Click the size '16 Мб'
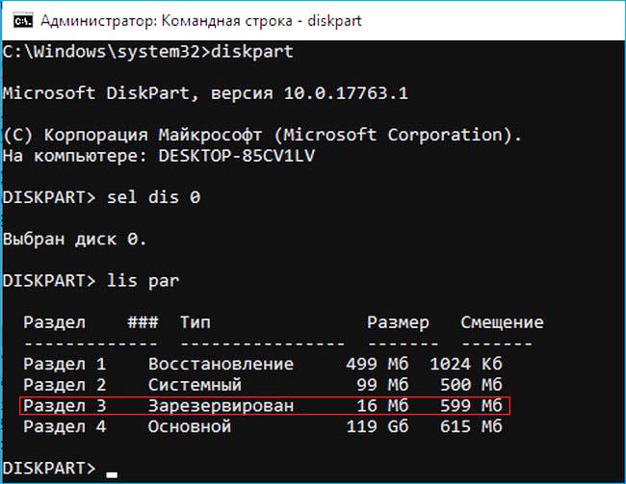Screen dimensions: 626x484 [x=382, y=406]
